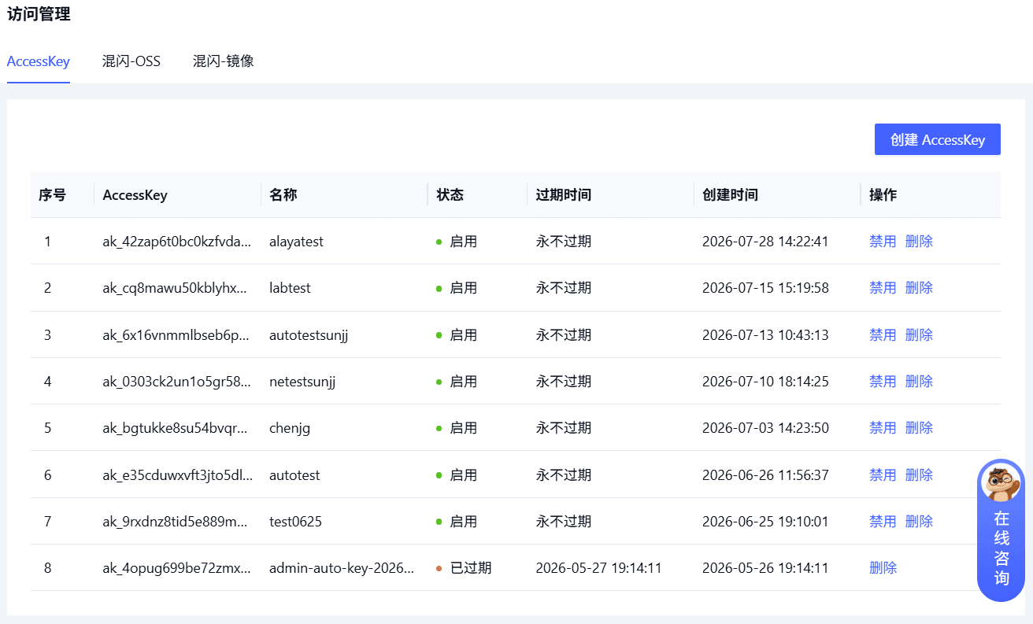Disable the netestsunjj access key
1033x624 pixels.
(883, 382)
